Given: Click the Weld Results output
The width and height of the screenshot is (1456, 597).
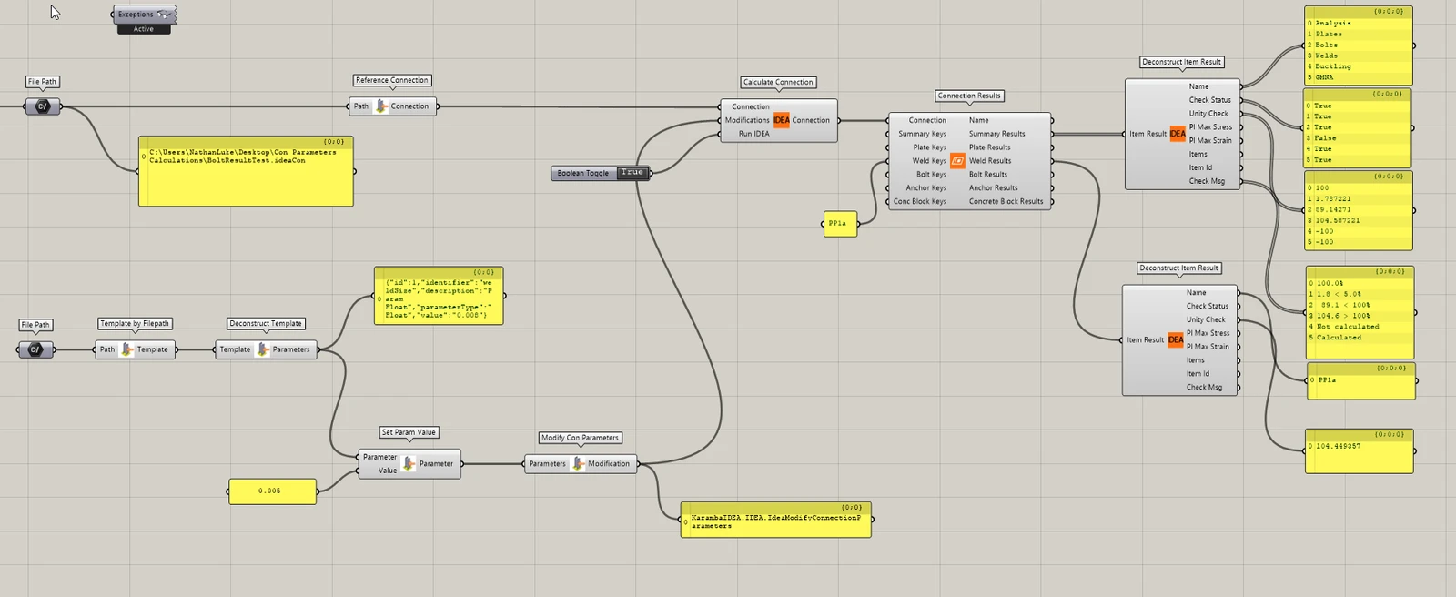Looking at the screenshot, I should coord(990,161).
